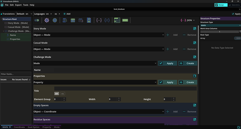
Task: Open the Story Mode 'Object — Mode' dropdown
Action: click(99, 35)
